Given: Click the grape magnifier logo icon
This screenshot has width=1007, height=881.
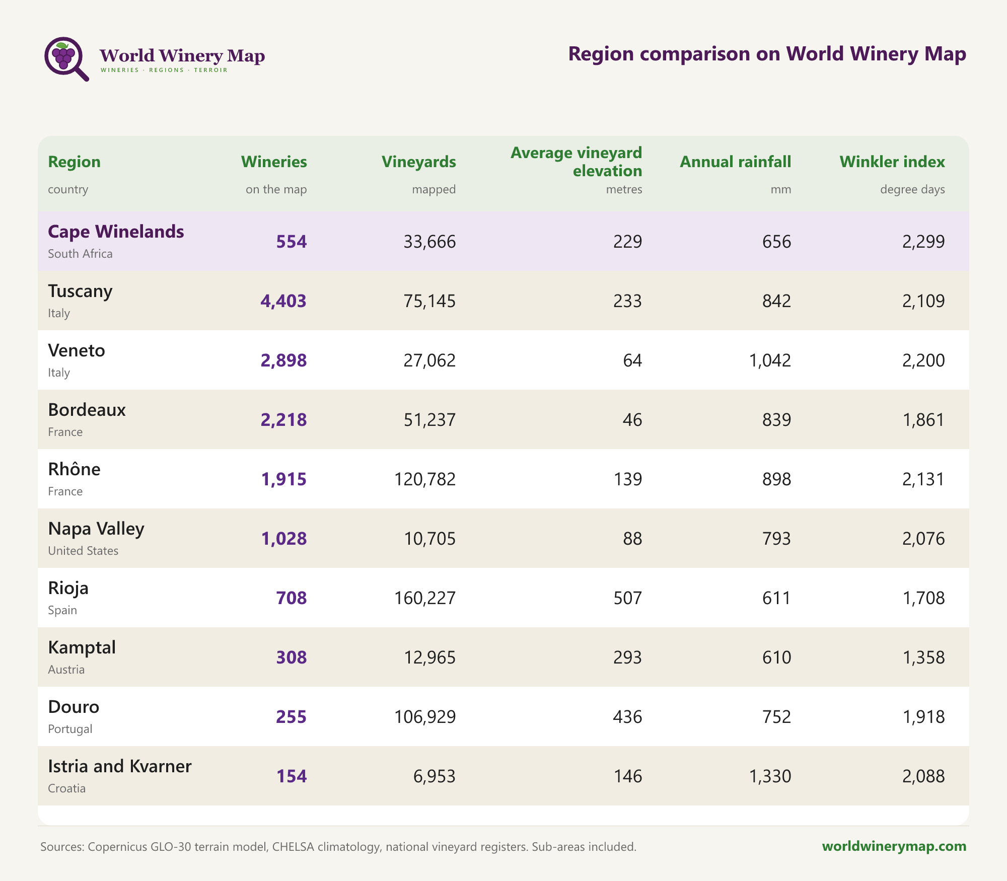Looking at the screenshot, I should pyautogui.click(x=66, y=59).
